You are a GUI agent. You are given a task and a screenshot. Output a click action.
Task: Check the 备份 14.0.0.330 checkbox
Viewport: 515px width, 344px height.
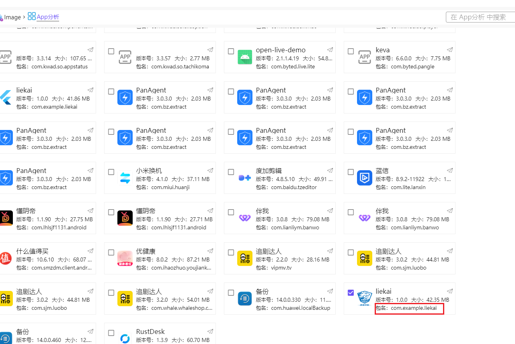(231, 293)
